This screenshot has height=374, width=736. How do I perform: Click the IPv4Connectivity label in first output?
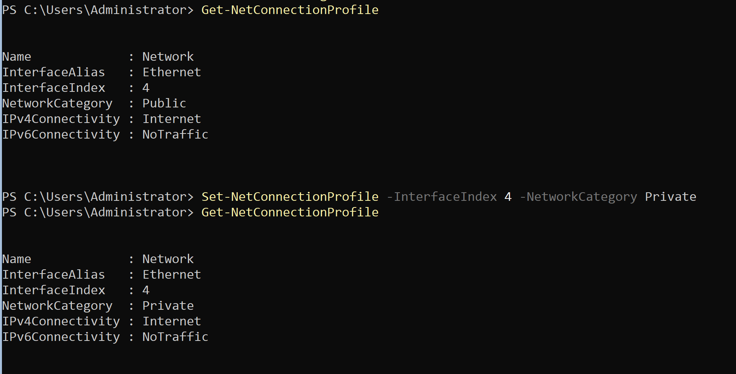coord(61,119)
